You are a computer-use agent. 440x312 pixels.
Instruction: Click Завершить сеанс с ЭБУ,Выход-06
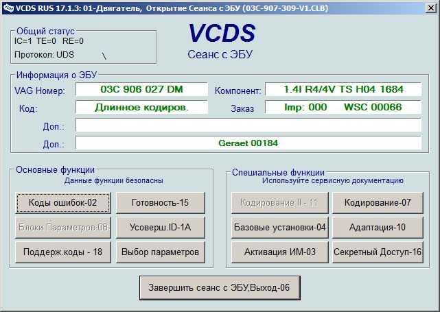click(220, 288)
